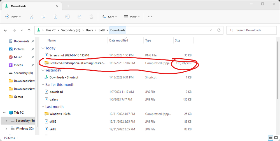Viewport: 280px width, 141px height.
Task: Click the Delete trash icon
Action: point(92,17)
